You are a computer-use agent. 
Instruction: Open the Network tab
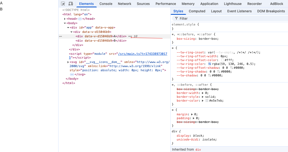(x=124, y=4)
